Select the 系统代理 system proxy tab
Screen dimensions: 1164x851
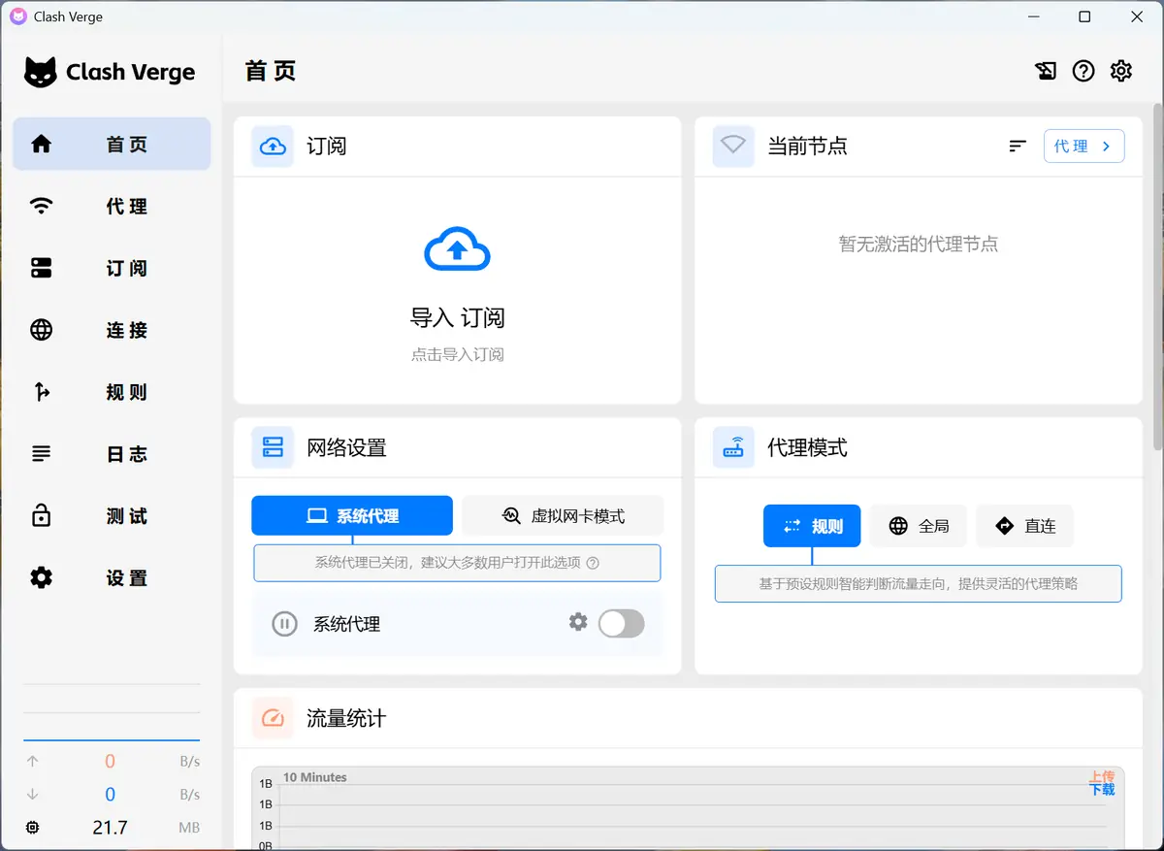coord(352,516)
